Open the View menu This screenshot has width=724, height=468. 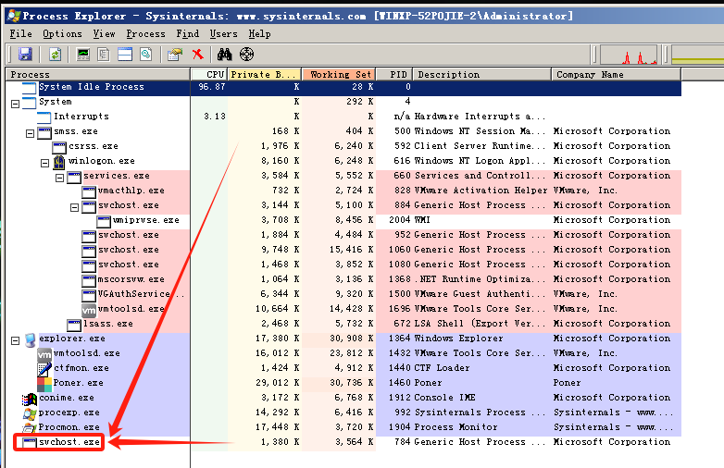pyautogui.click(x=105, y=34)
